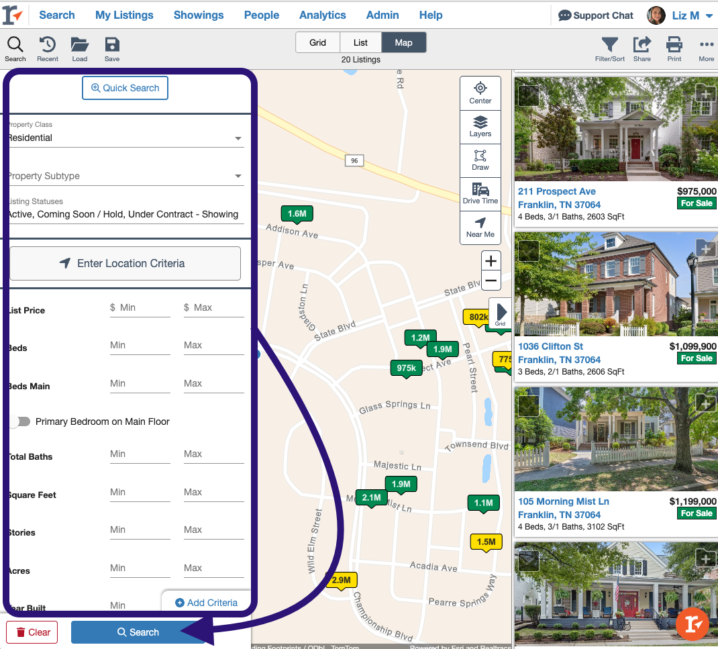Switch to List view tab
718x649 pixels.
(360, 42)
